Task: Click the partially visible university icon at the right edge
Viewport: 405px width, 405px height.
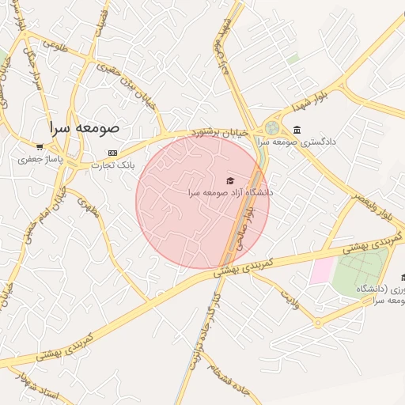Action: 403,278
